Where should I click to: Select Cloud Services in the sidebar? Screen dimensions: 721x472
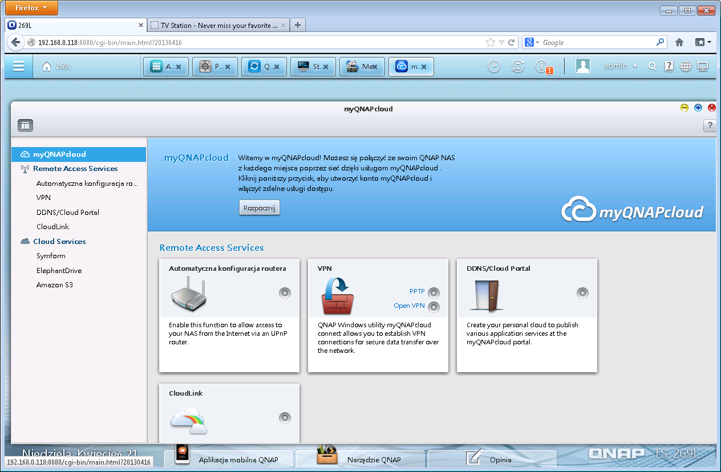click(x=59, y=242)
